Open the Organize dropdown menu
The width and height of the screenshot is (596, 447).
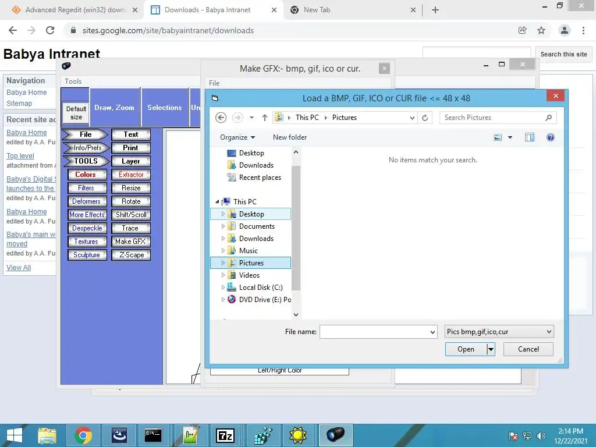point(237,137)
